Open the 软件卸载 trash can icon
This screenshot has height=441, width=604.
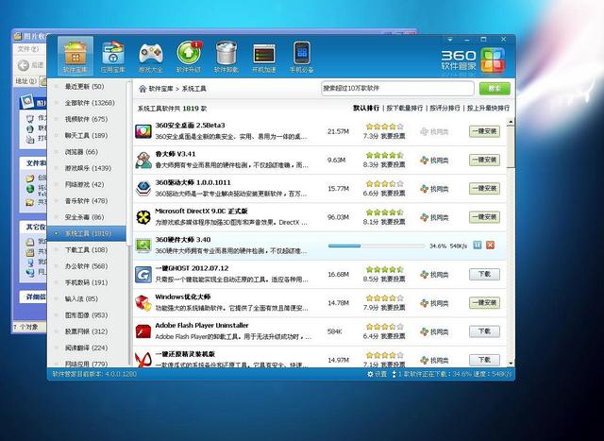point(226,57)
